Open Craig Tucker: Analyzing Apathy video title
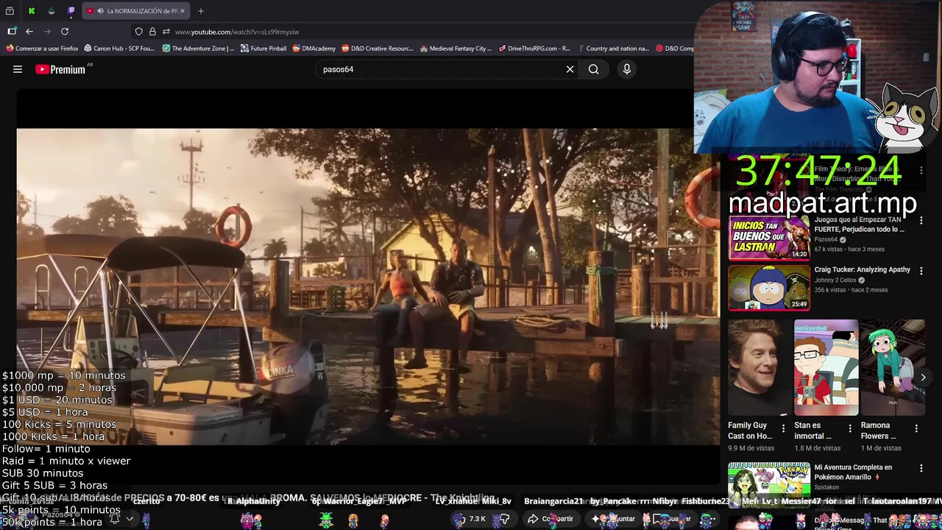 point(863,269)
